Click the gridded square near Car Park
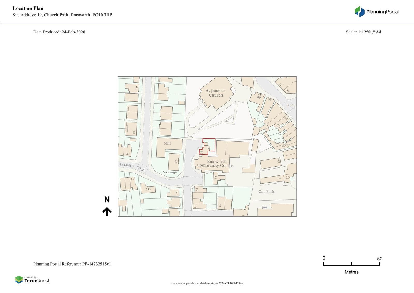 pos(264,207)
